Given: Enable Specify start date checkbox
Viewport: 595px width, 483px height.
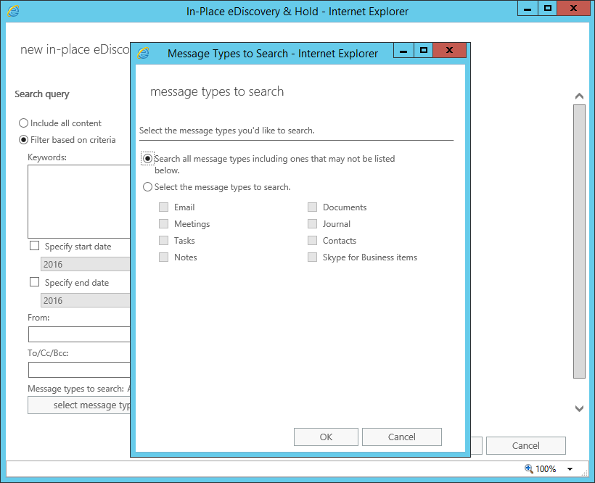Looking at the screenshot, I should [x=35, y=246].
